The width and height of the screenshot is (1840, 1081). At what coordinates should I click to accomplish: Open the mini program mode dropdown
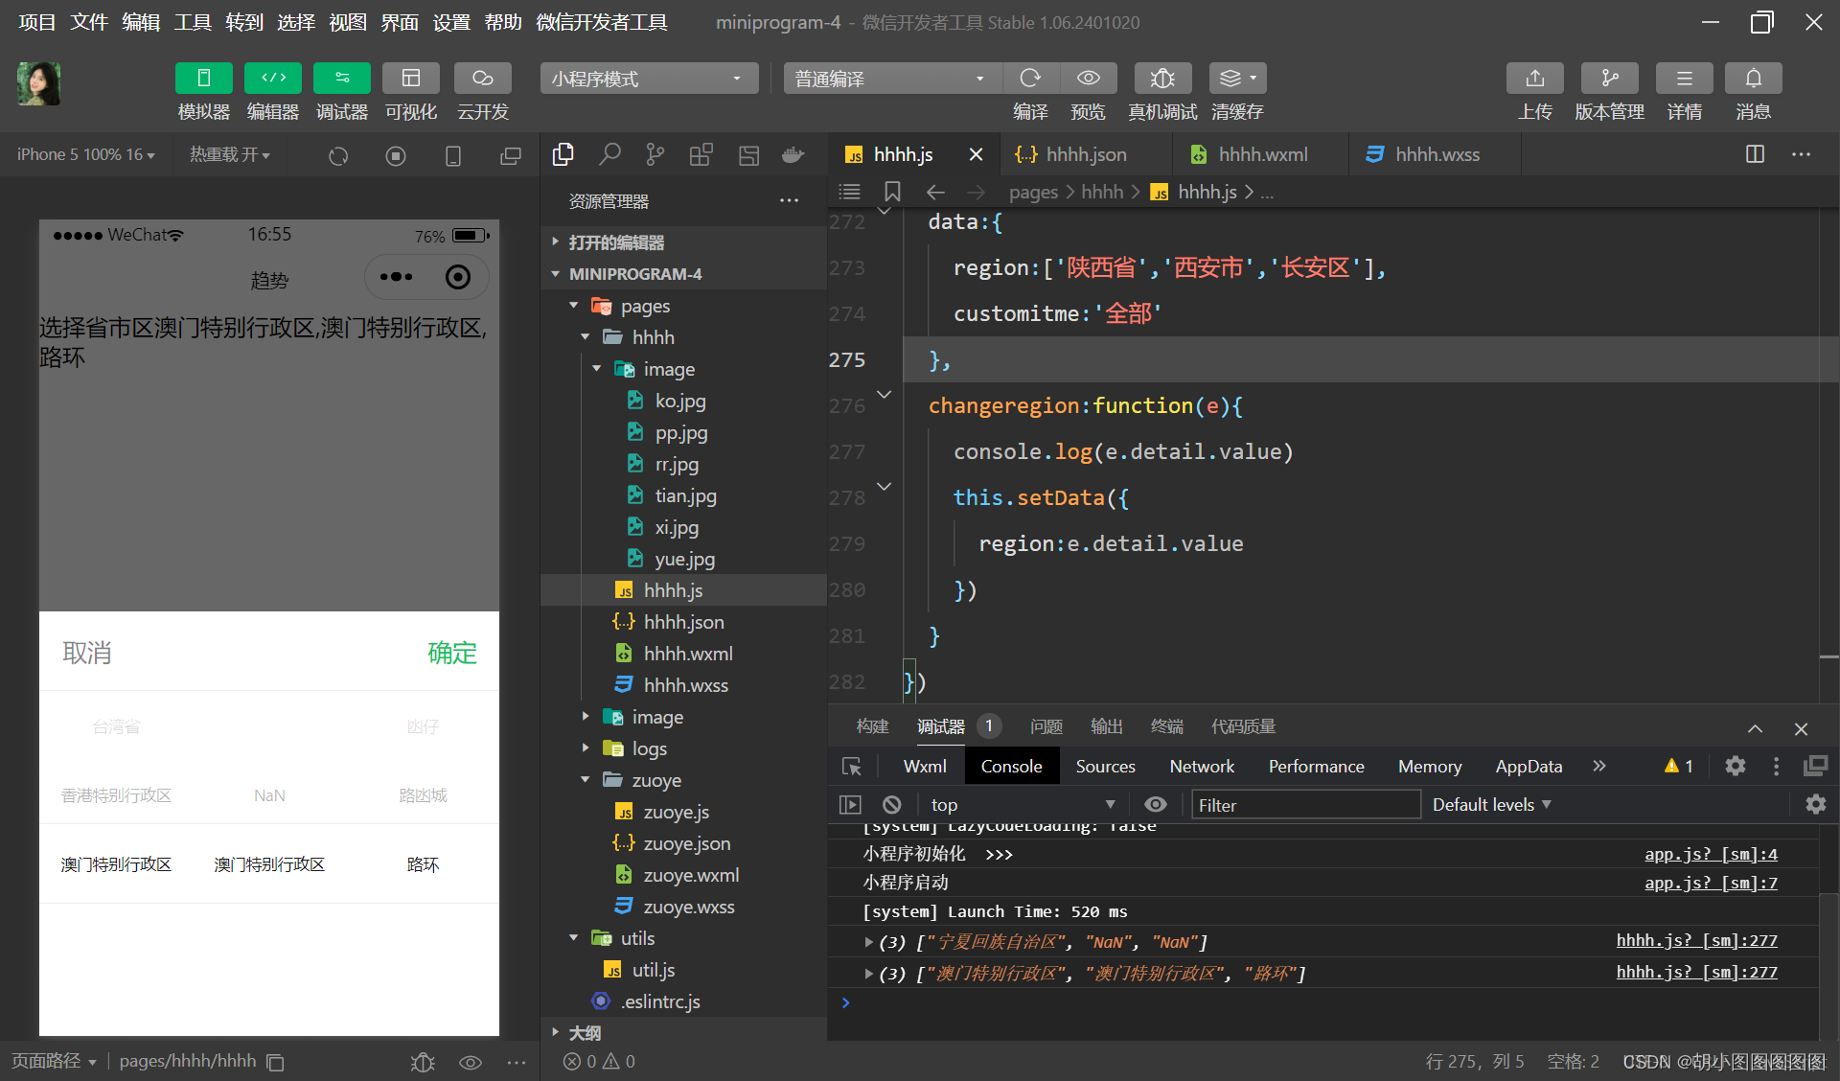coord(648,79)
